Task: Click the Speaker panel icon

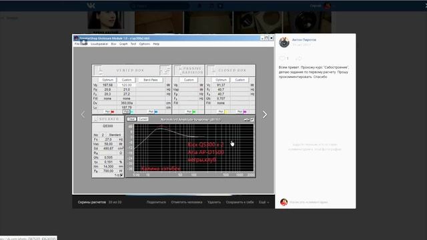Action: [95, 119]
